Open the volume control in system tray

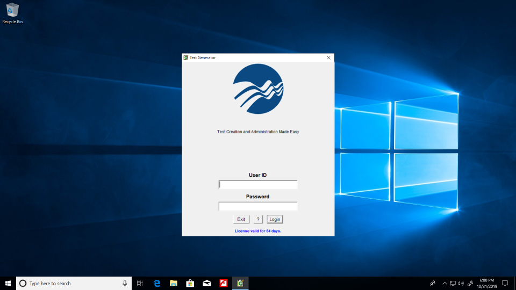coord(461,283)
